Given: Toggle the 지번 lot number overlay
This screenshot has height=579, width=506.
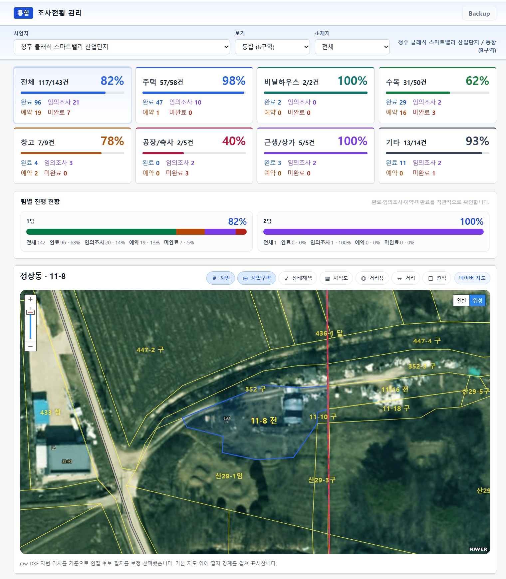Looking at the screenshot, I should click(x=221, y=278).
